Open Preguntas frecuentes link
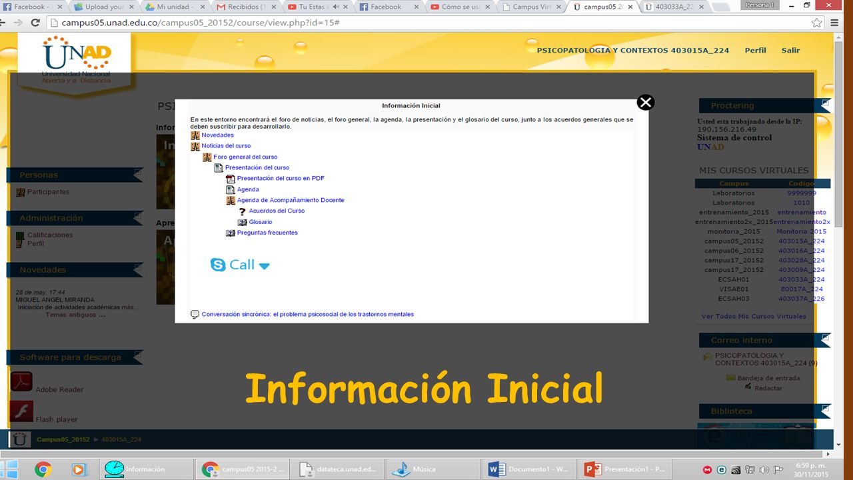The height and width of the screenshot is (480, 853). pos(267,233)
